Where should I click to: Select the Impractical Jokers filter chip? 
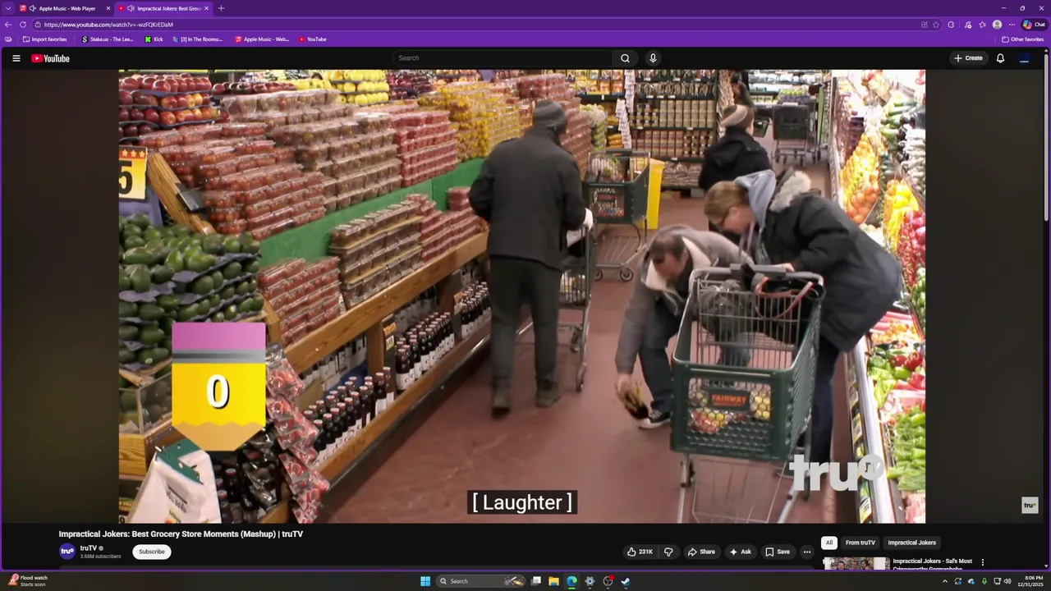coord(911,543)
